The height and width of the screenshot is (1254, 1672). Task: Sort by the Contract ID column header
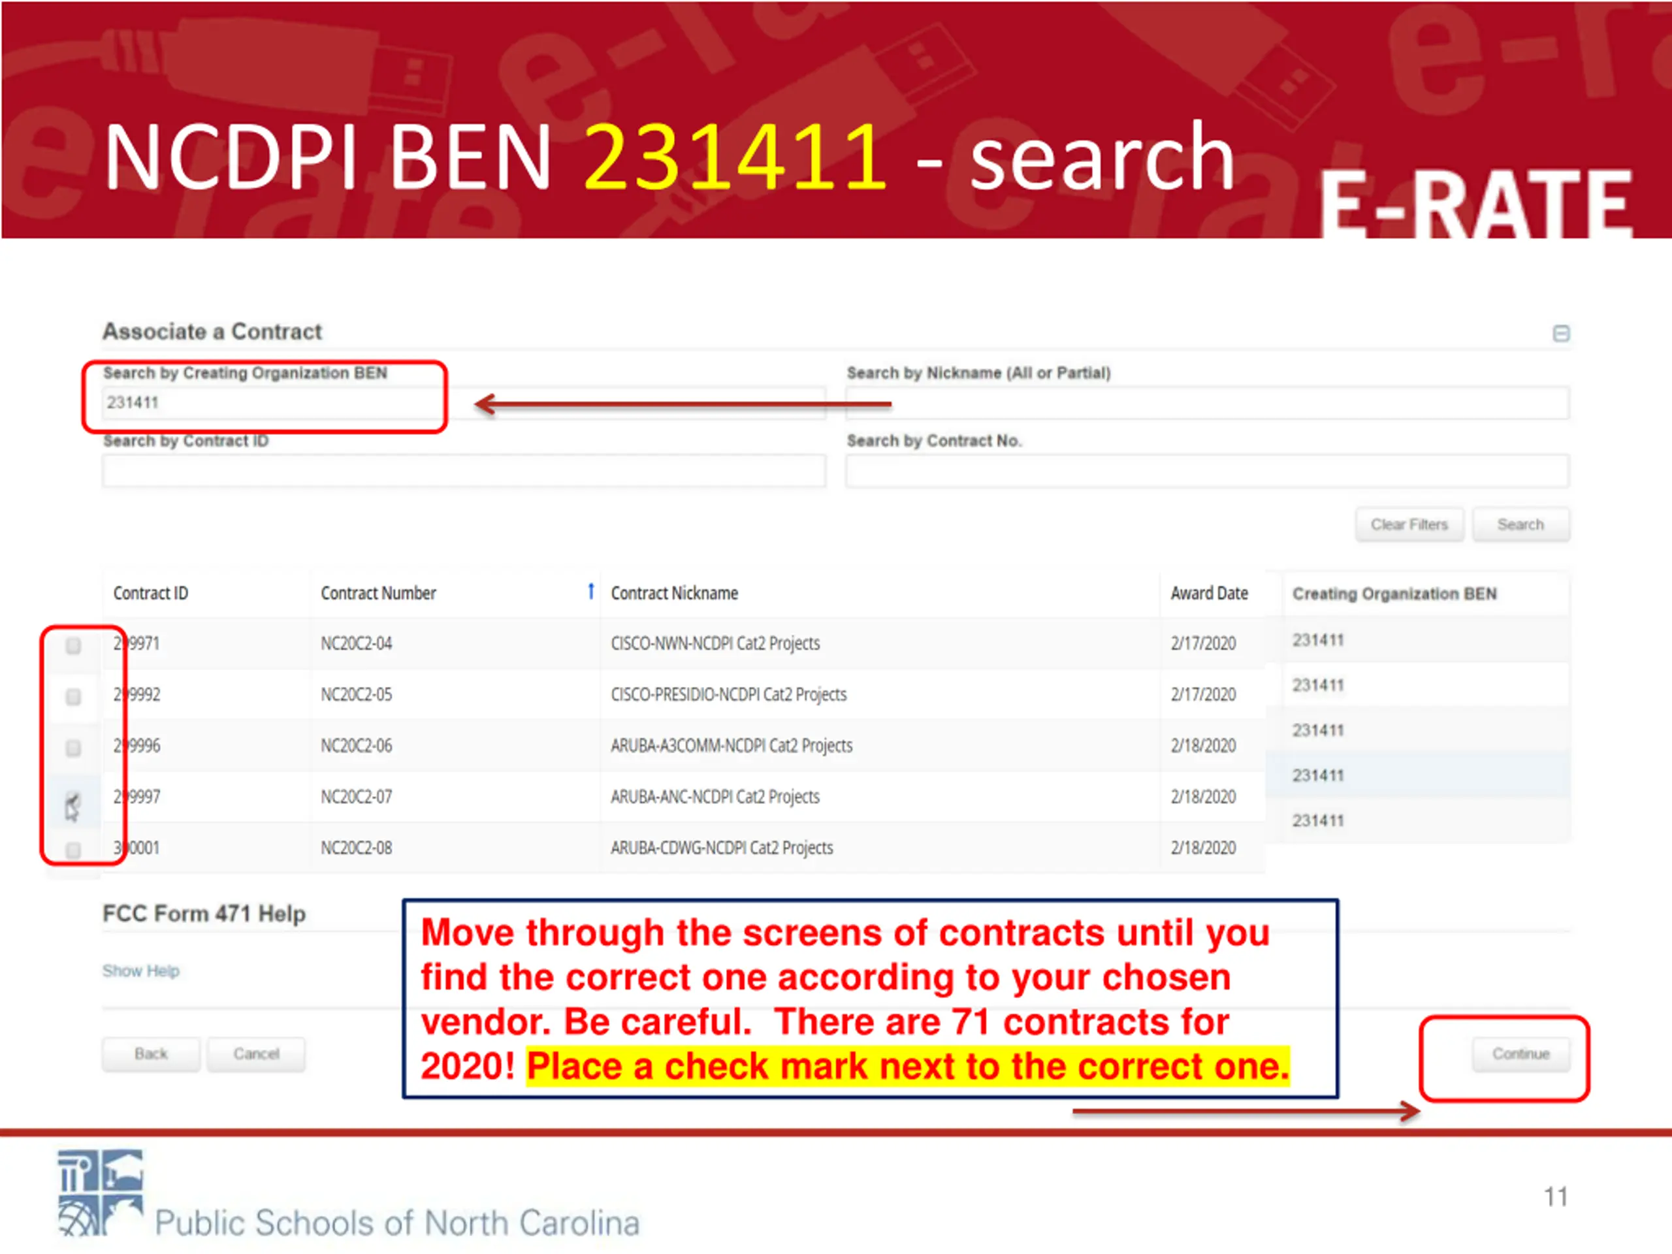(150, 593)
